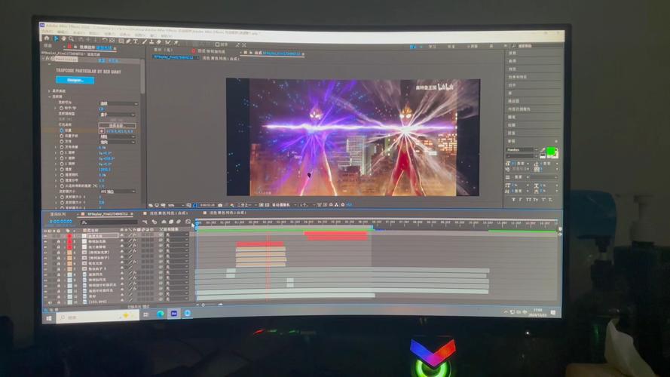
Task: Click the red label color of first layer
Action: pyautogui.click(x=69, y=236)
